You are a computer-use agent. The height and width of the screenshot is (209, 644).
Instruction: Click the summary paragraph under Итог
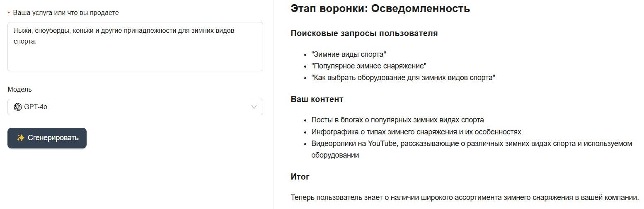coord(464,197)
